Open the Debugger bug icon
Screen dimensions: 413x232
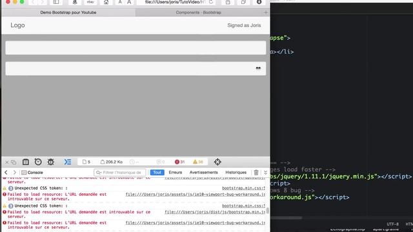[50, 162]
